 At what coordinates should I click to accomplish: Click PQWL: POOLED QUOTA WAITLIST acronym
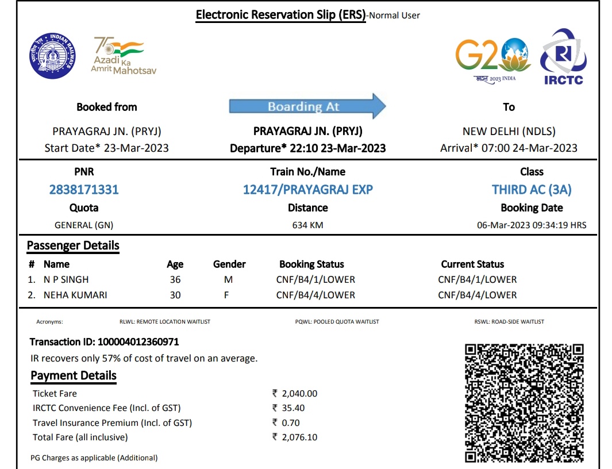point(337,322)
